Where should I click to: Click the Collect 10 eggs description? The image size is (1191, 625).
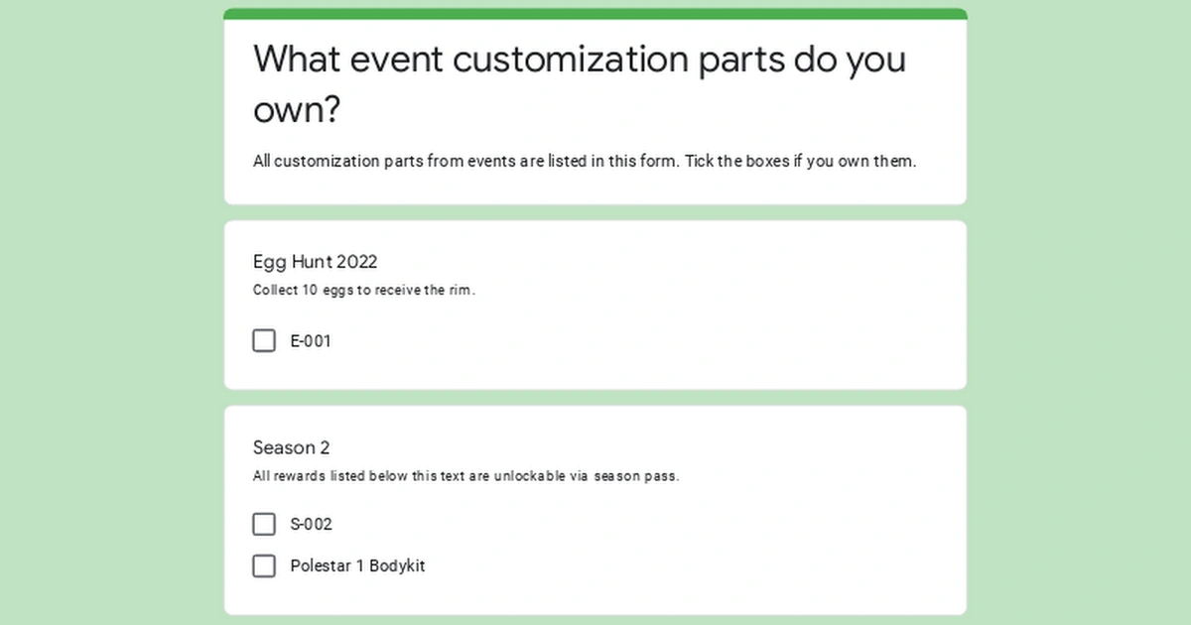pos(363,290)
